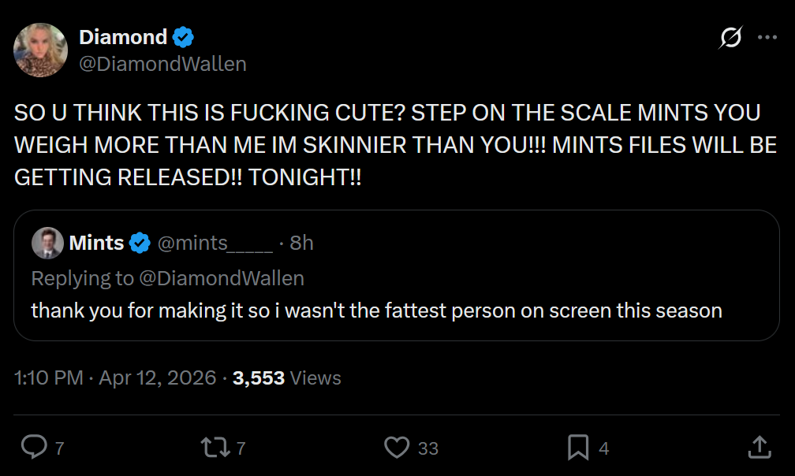This screenshot has height=476, width=795.
Task: Open Mints' small avatar in quoted tweet
Action: (x=47, y=243)
